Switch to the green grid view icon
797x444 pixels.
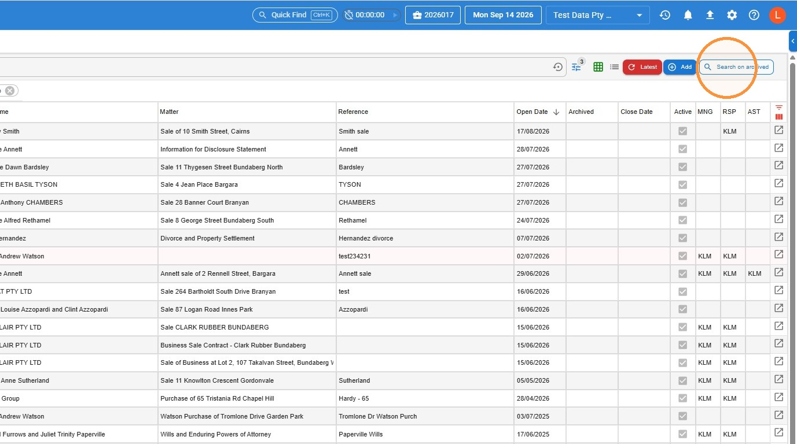(598, 67)
